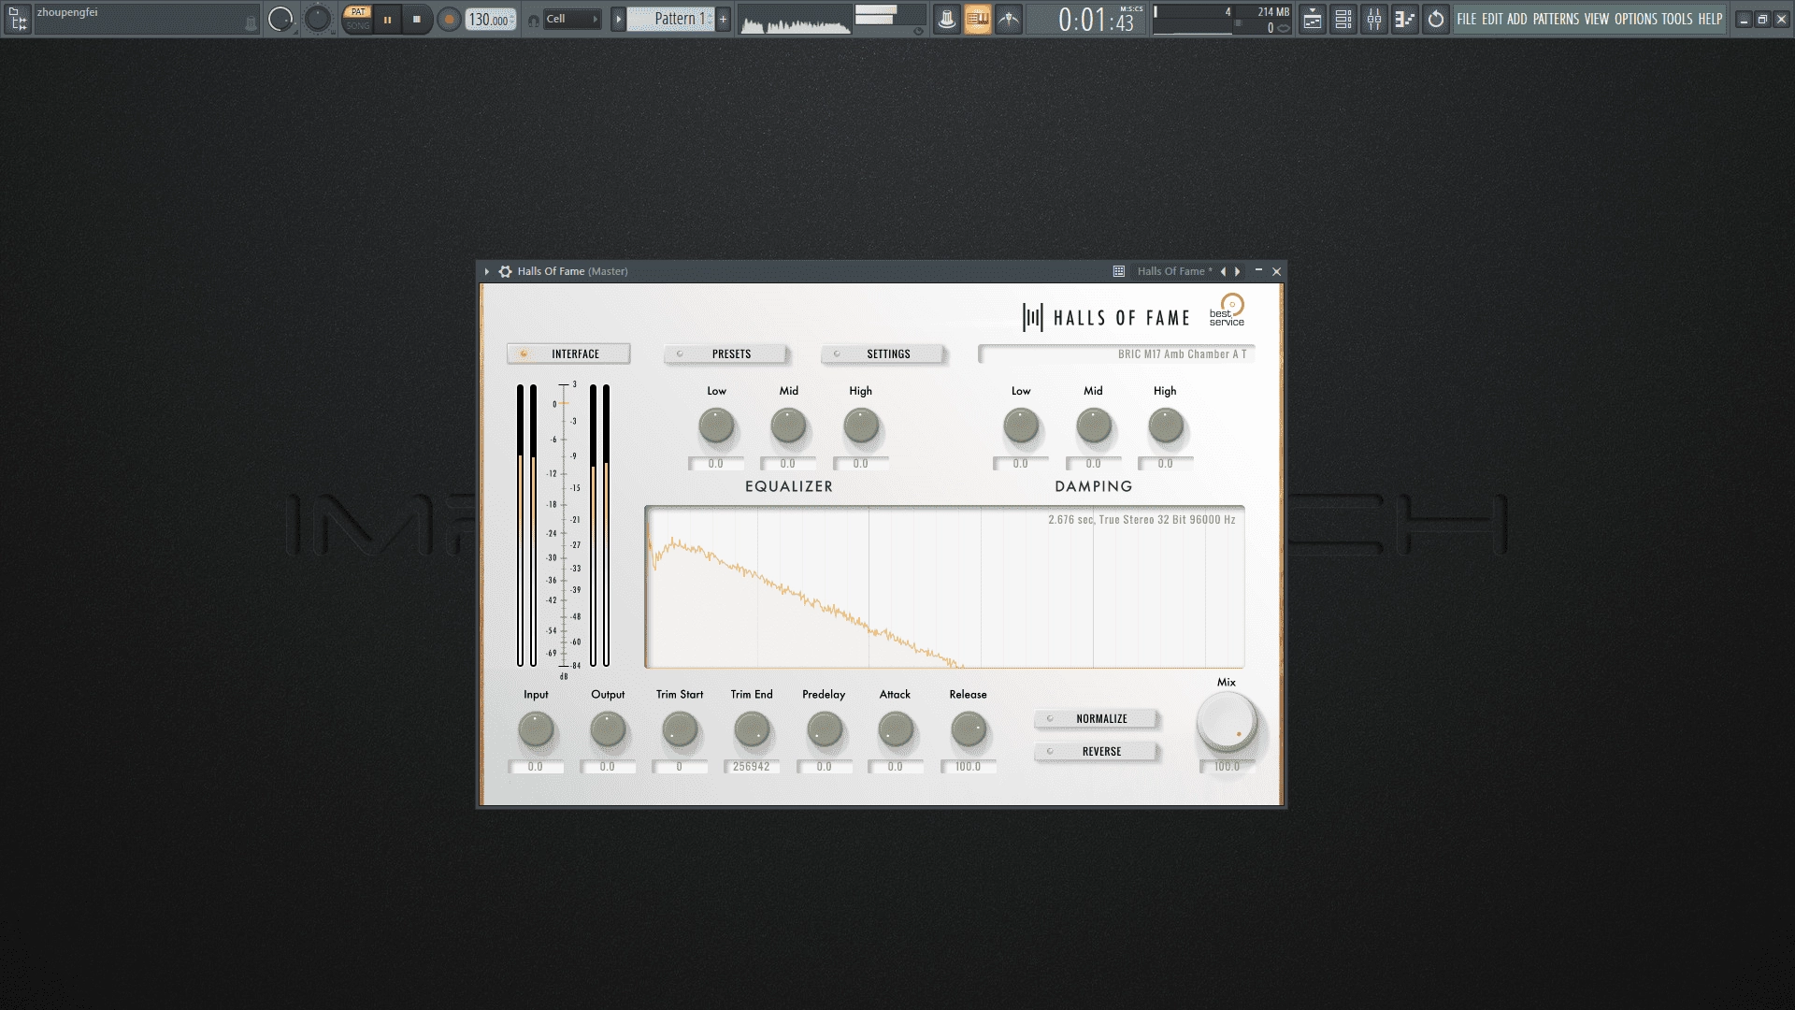Switch to the PRESETS view

pyautogui.click(x=725, y=353)
